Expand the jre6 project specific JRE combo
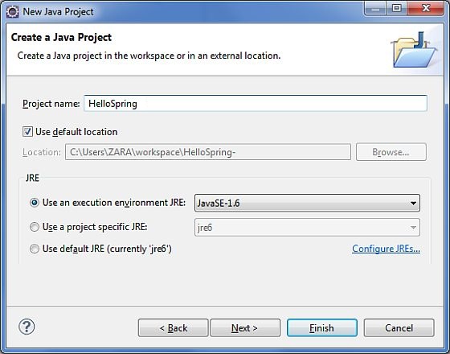 pyautogui.click(x=307, y=227)
